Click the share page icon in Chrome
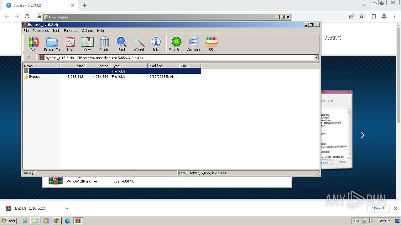401x225 pixels. point(352,16)
